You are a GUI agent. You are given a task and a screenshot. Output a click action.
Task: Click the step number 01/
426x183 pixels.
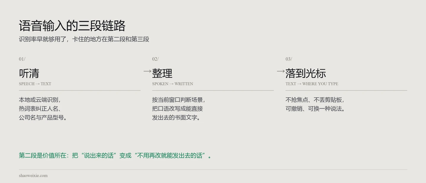coord(22,59)
